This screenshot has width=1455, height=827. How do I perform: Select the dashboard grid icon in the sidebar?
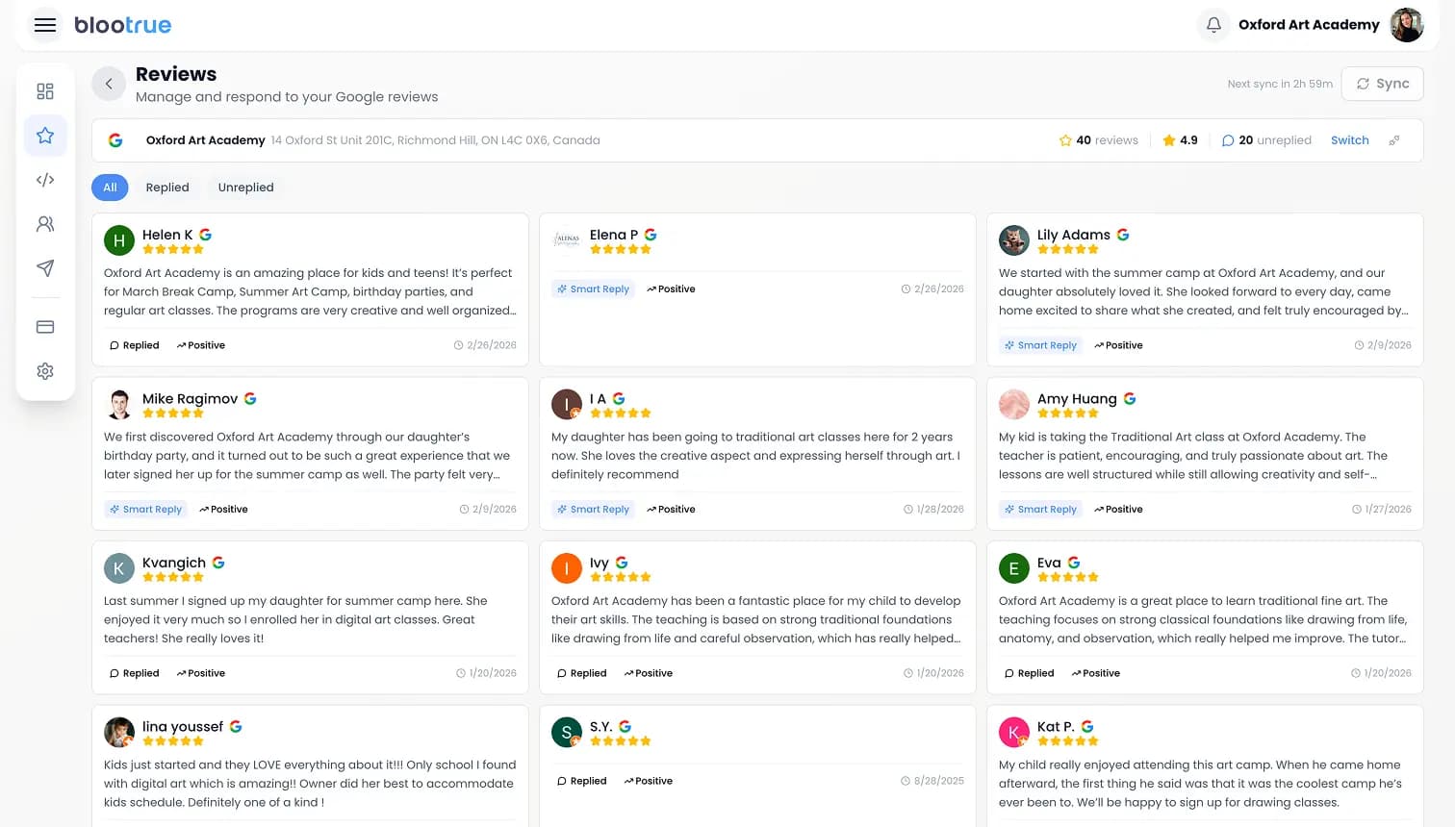tap(44, 90)
